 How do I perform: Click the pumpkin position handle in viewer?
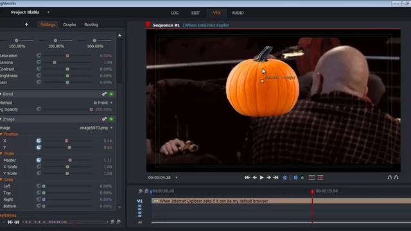coord(263,81)
